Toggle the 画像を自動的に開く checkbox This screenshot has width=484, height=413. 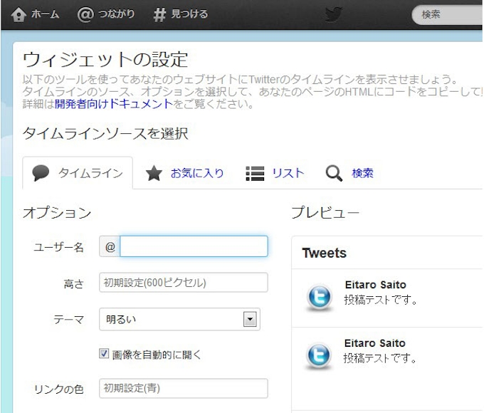pos(105,354)
